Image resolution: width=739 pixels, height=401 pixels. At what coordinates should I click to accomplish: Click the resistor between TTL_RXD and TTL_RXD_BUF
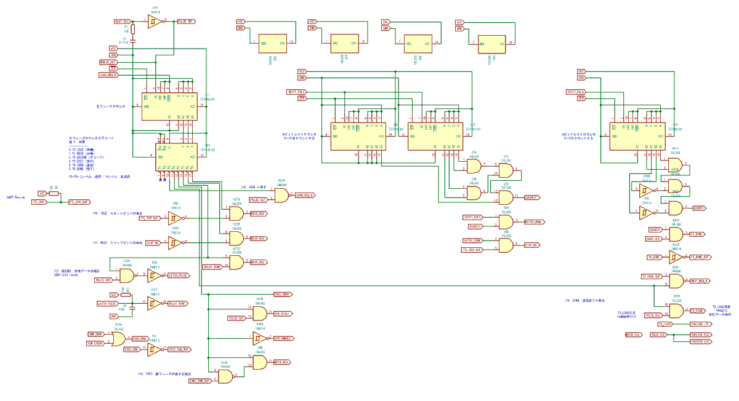click(x=54, y=194)
